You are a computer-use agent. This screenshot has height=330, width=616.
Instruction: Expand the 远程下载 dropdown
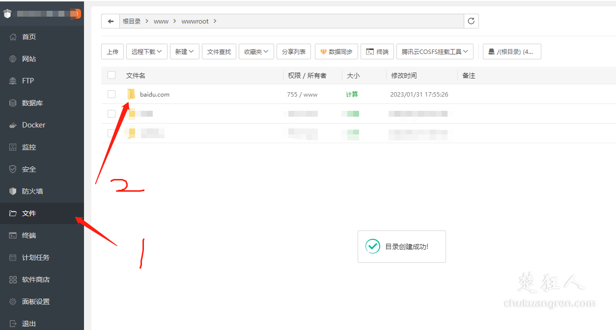pyautogui.click(x=147, y=51)
